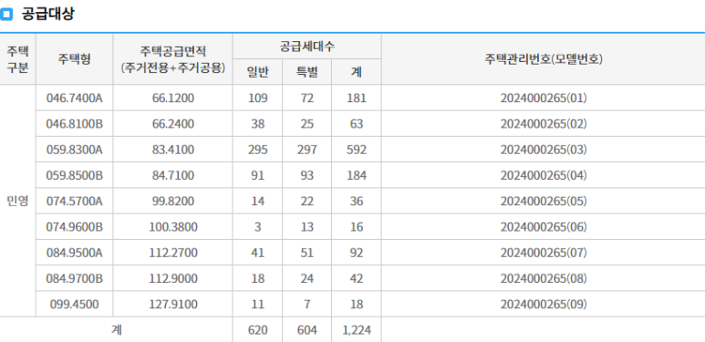Screen dimensions: 705x342
Task: Click the 일반 grand total 620
Action: click(257, 330)
